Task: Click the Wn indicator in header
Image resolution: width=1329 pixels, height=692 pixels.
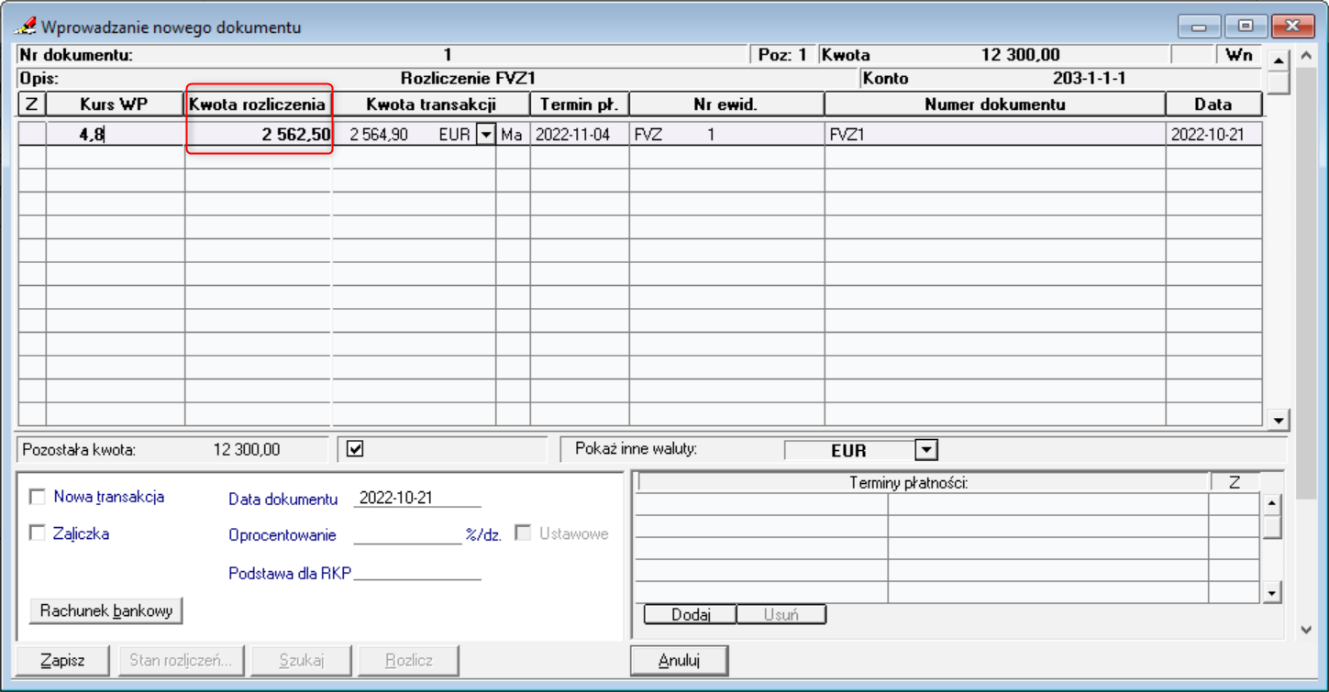Action: pyautogui.click(x=1238, y=55)
